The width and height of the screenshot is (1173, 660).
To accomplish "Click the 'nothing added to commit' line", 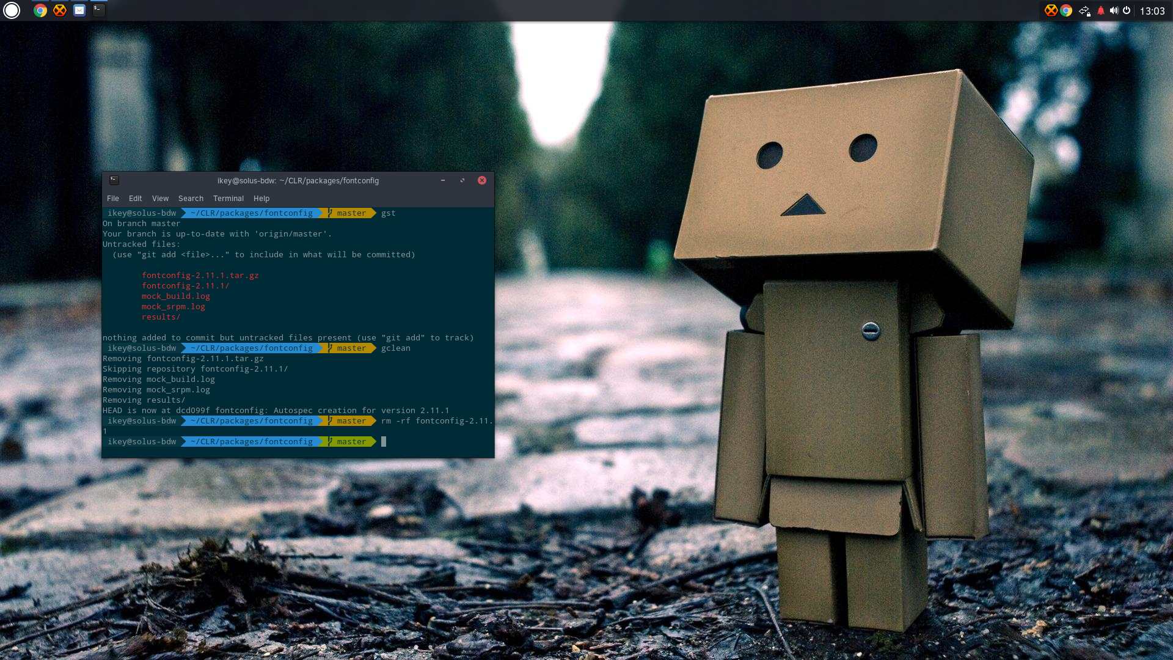I will coord(288,338).
